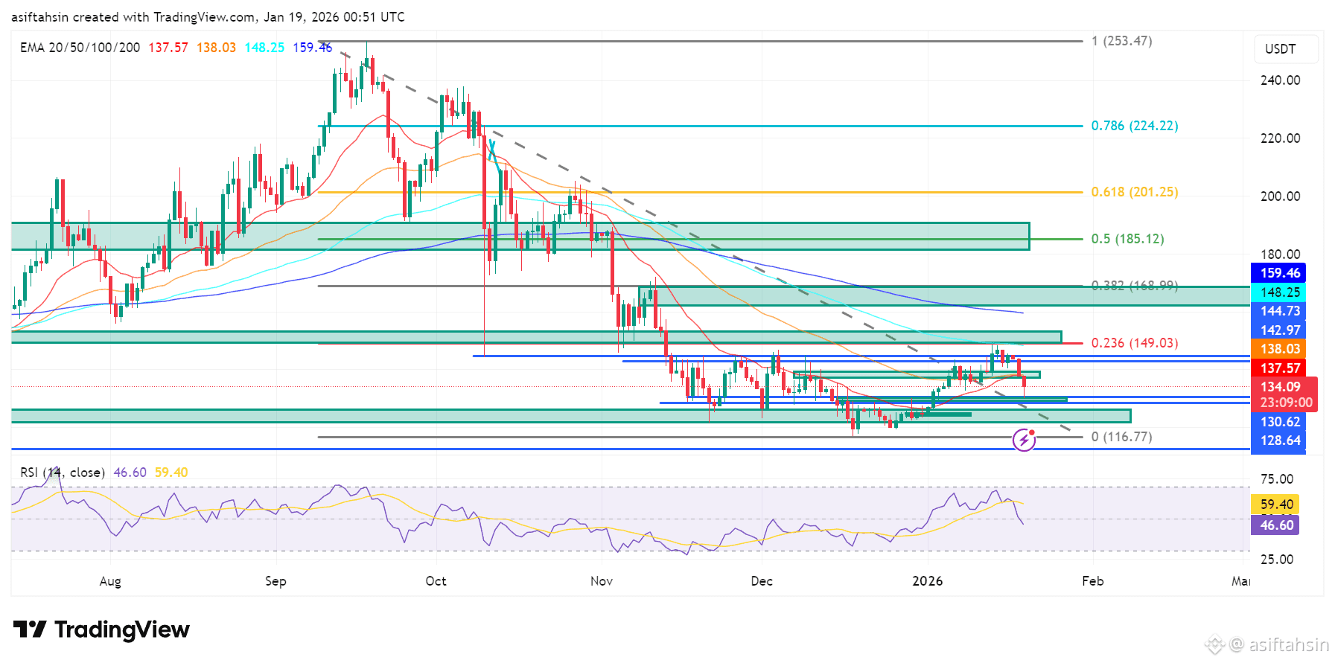Click the 59.40 yellow RSI axis tag
Image resolution: width=1335 pixels, height=663 pixels.
click(x=1275, y=505)
